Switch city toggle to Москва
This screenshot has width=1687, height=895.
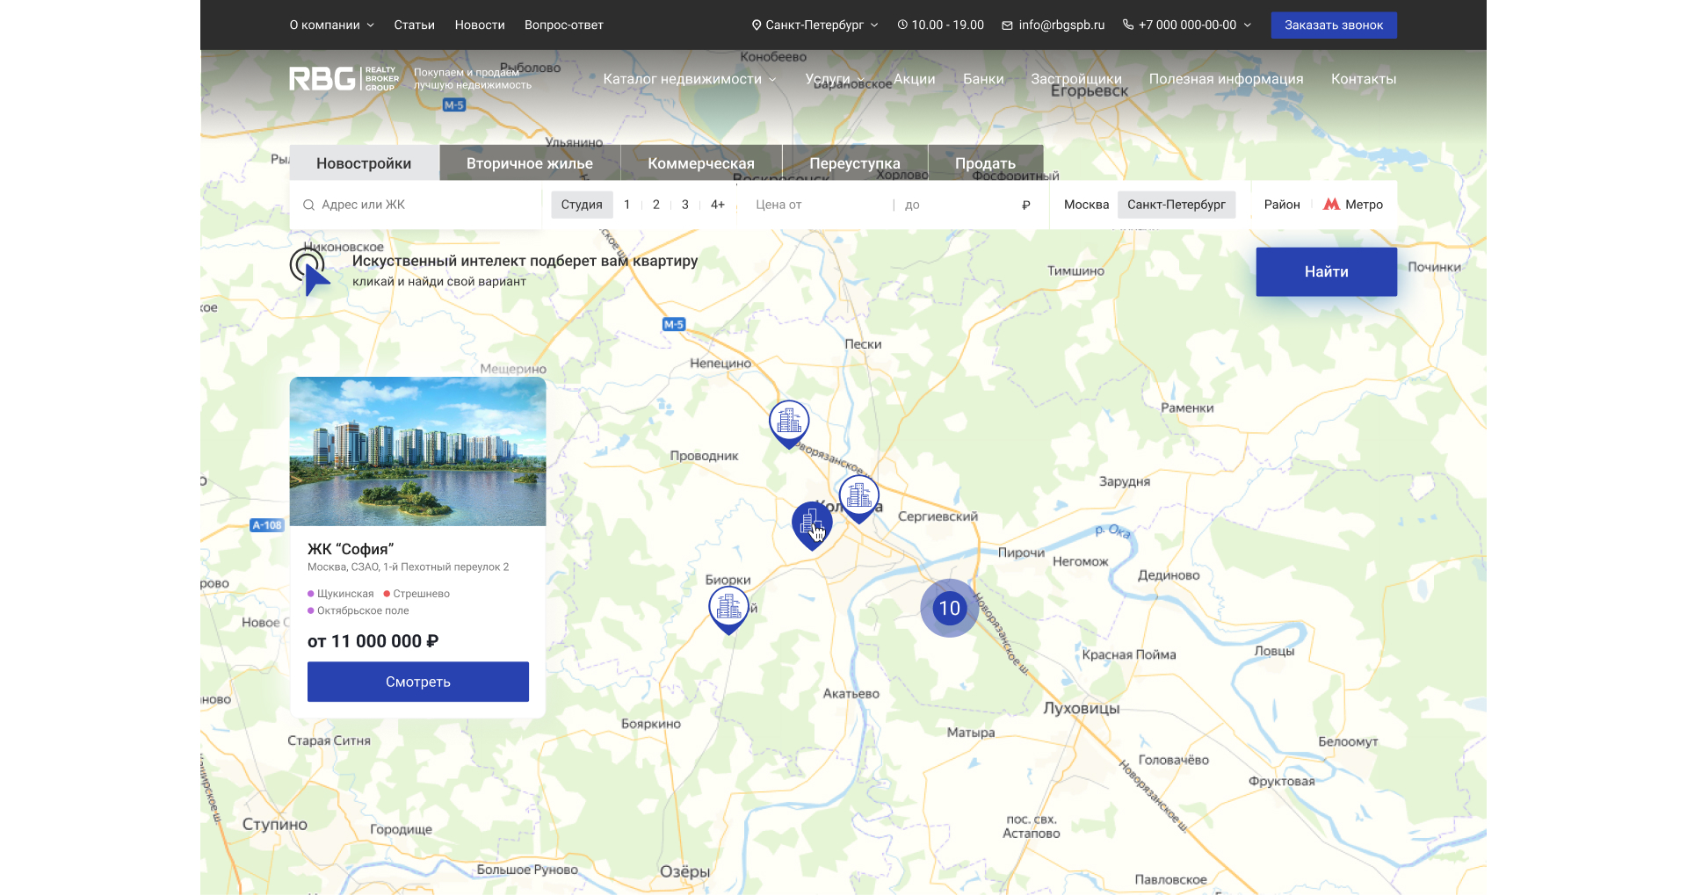click(x=1086, y=205)
